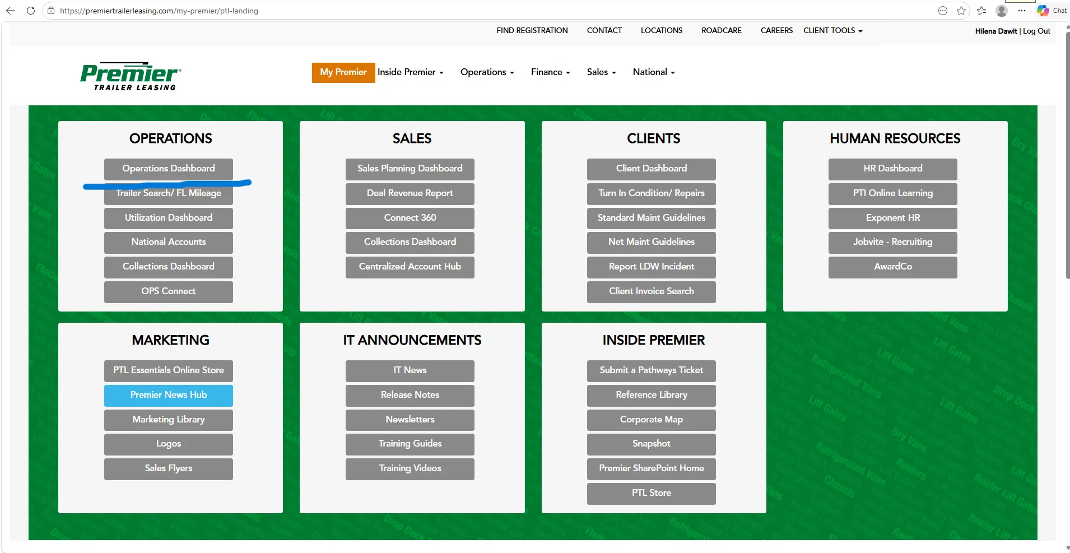The image size is (1070, 553).
Task: Open the browser favorites list icon
Action: (981, 11)
